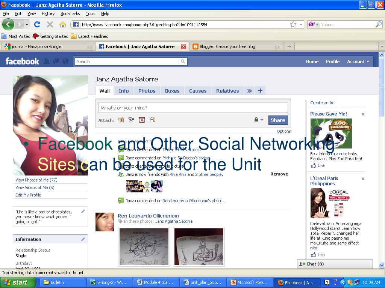Attach a link using the link icon
385x288 pixels.
153,120
